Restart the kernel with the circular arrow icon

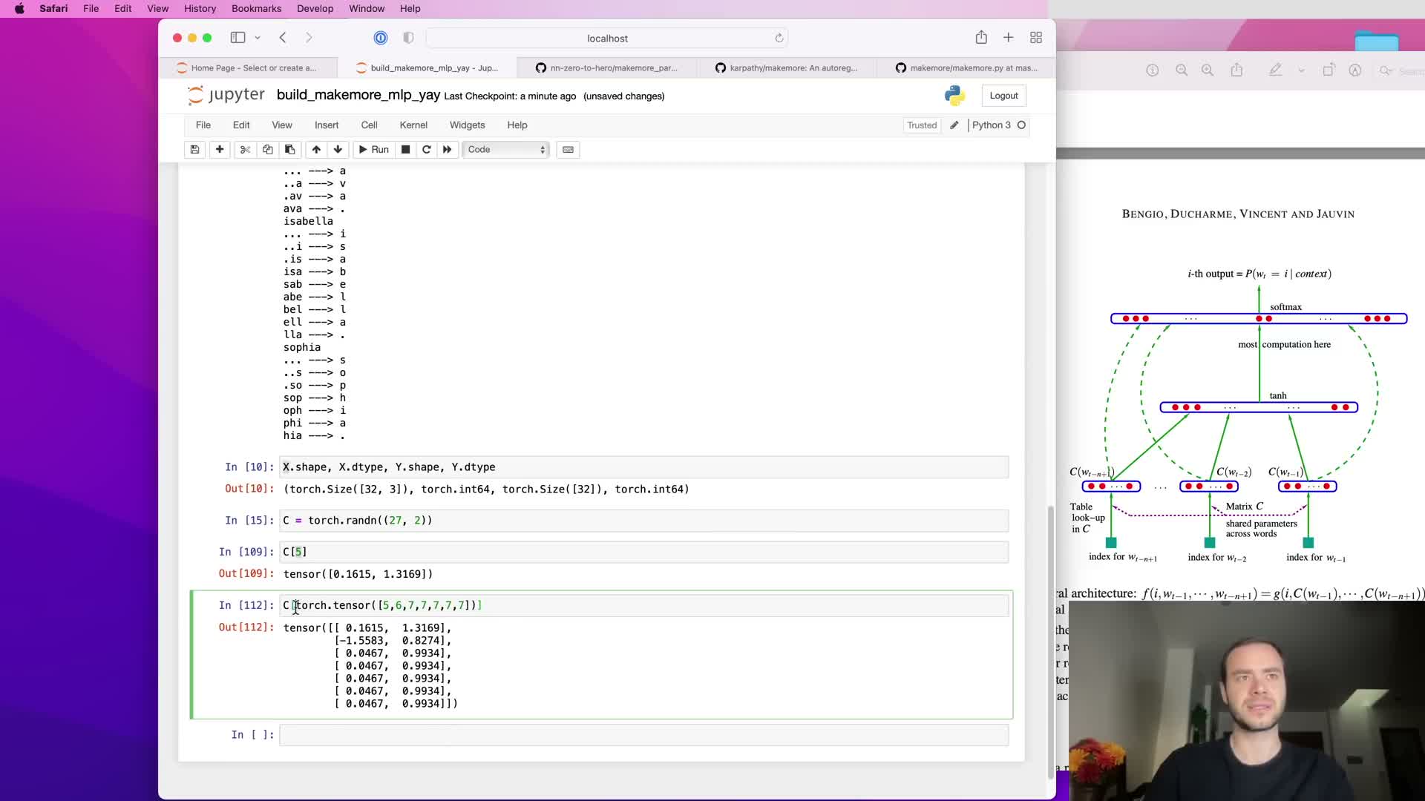(427, 149)
